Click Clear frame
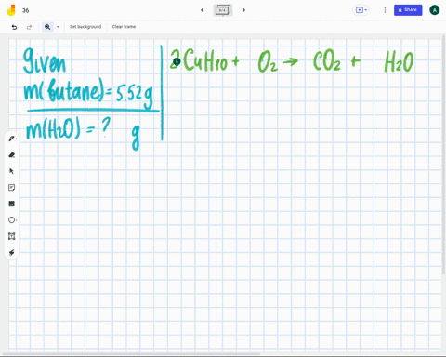Image resolution: width=446 pixels, height=357 pixels. 124,27
